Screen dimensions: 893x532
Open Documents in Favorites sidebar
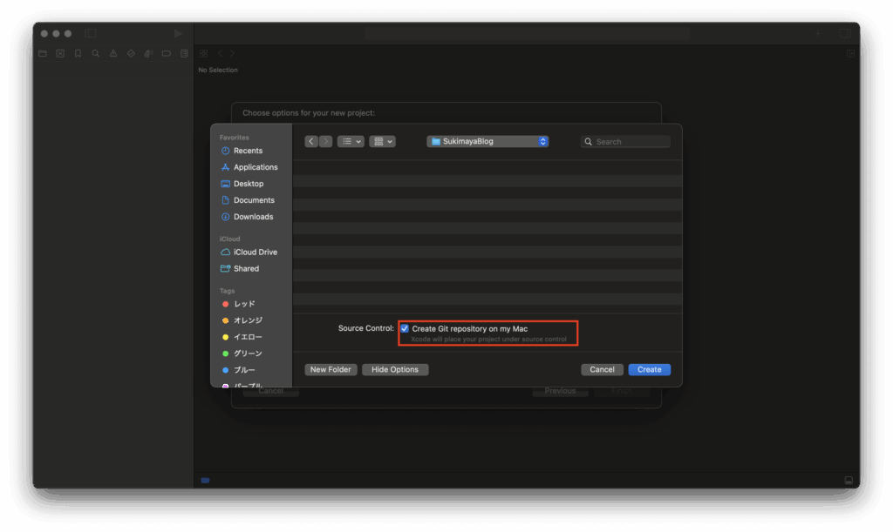click(247, 200)
